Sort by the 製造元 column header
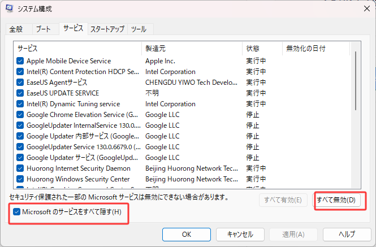 click(192, 49)
